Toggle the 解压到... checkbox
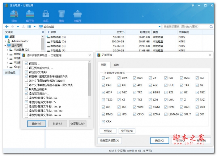Image resolution: width=217 pixels, height=156 pixels. (26, 63)
